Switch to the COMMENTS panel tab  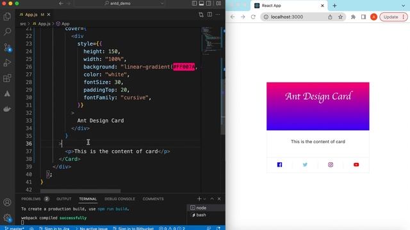coord(153,199)
